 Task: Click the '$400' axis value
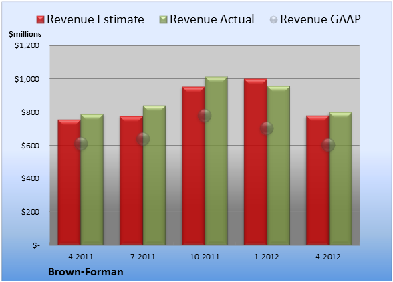coord(30,178)
